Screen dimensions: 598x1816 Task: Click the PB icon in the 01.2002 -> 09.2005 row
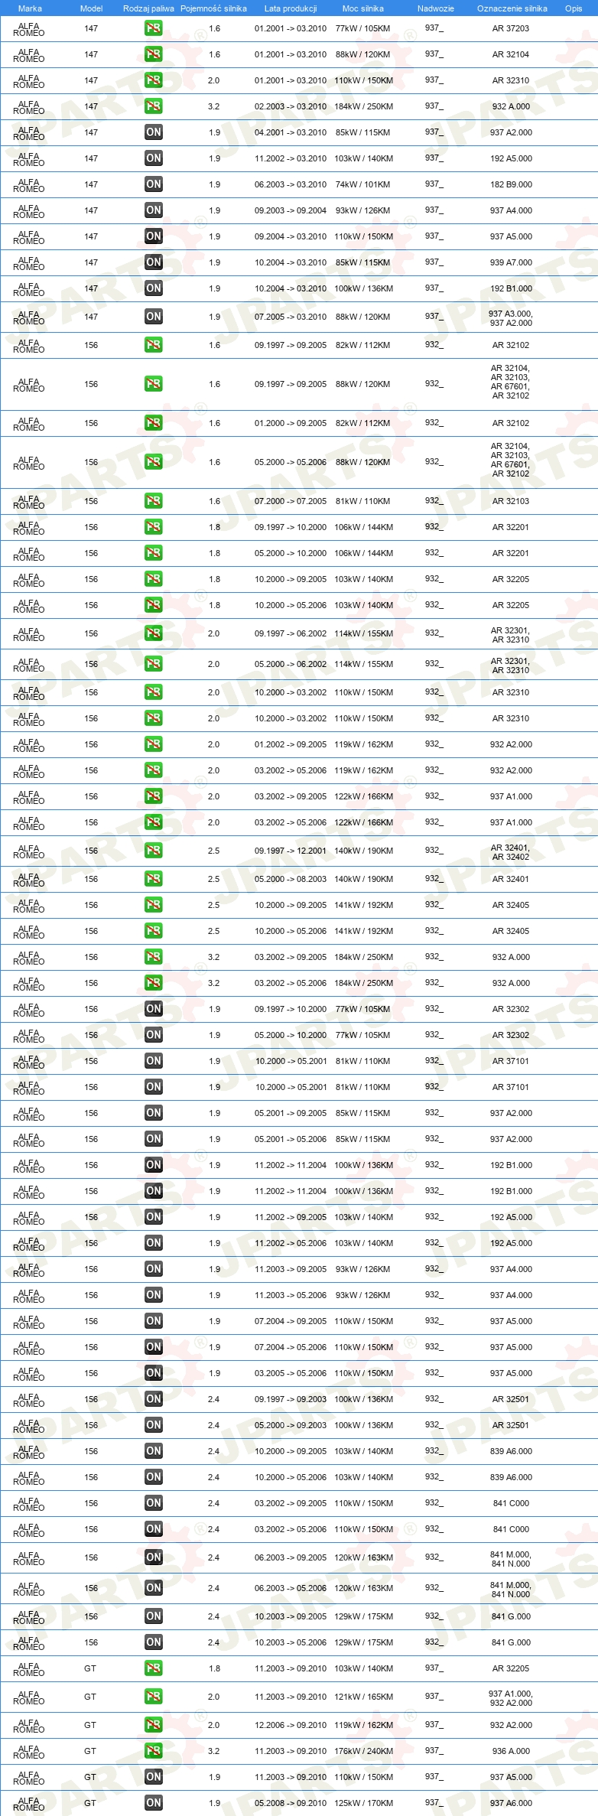(154, 744)
